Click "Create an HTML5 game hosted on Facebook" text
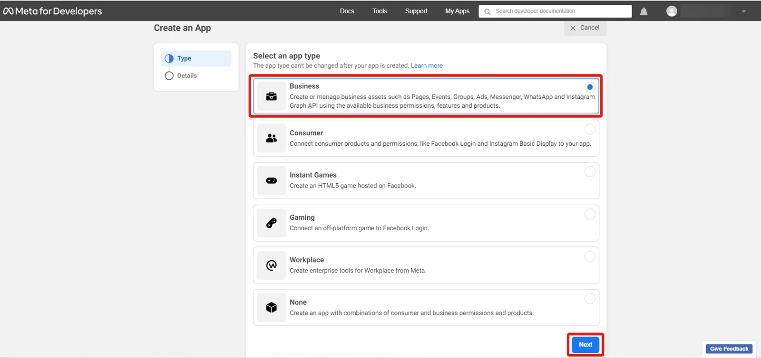 pyautogui.click(x=352, y=186)
